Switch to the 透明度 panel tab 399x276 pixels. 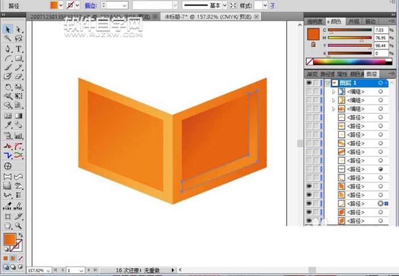tap(315, 21)
